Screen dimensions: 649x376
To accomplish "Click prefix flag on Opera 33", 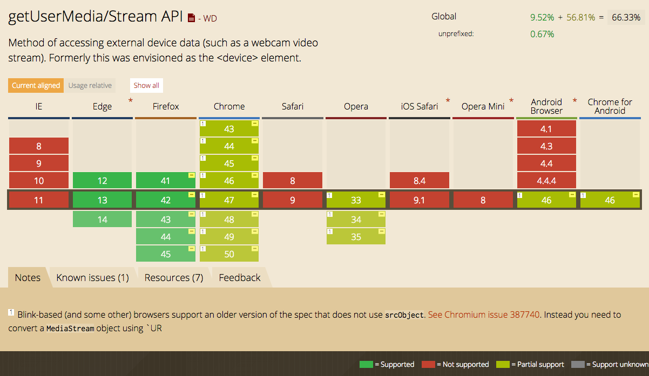I will pyautogui.click(x=382, y=195).
